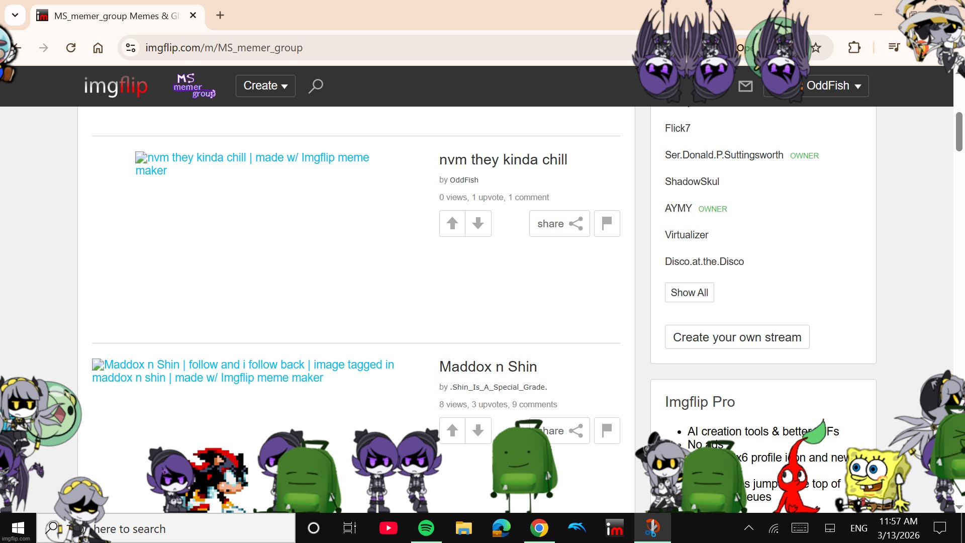This screenshot has height=543, width=965.
Task: Flag the 'Maddox n Shin' post
Action: pyautogui.click(x=607, y=430)
